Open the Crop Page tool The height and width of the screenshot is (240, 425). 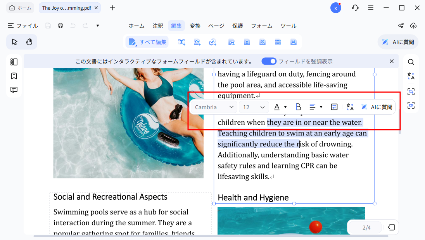pyautogui.click(x=232, y=42)
